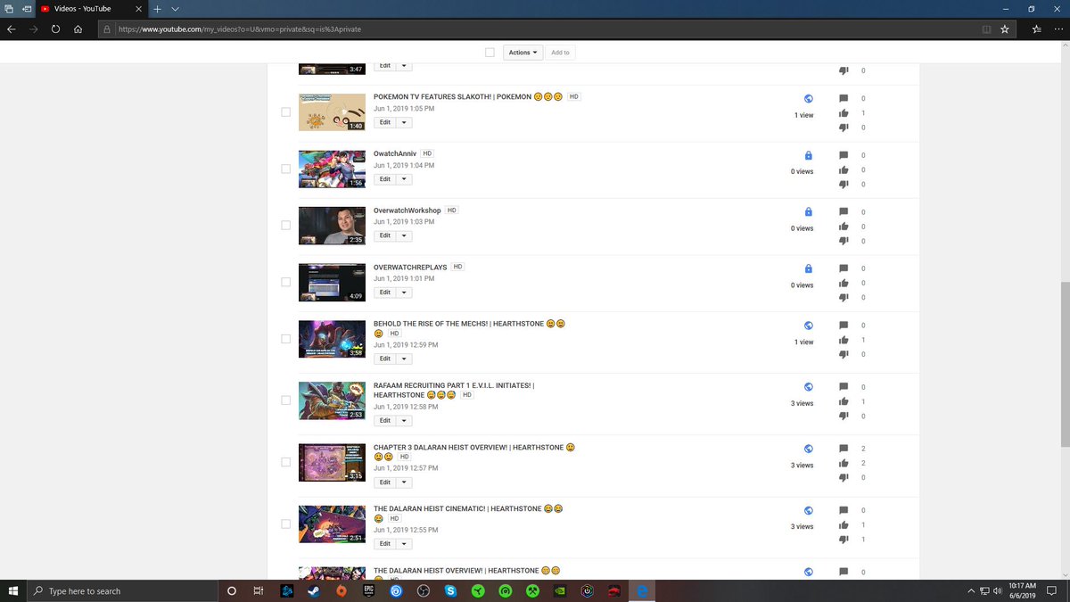Screen dimensions: 1070x602
Task: Click Edit for the OwatchAnniv video
Action: [385, 179]
